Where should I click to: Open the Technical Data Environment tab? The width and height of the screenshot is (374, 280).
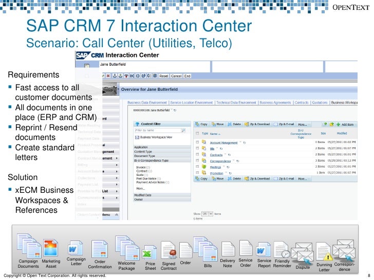[x=236, y=103]
